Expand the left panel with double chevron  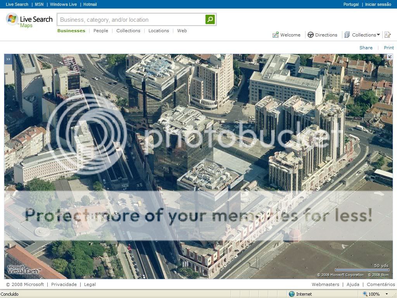[8, 59]
